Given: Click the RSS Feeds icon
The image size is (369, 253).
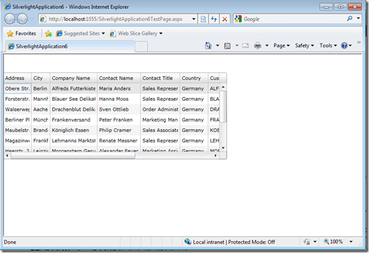Looking at the screenshot, I should pyautogui.click(x=227, y=46).
